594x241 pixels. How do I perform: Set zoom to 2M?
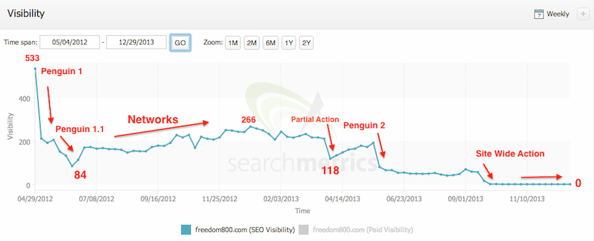coord(252,43)
